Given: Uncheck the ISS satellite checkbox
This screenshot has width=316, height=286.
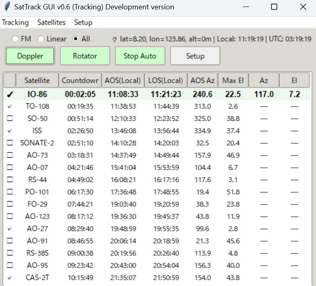Looking at the screenshot, I should pos(10,131).
